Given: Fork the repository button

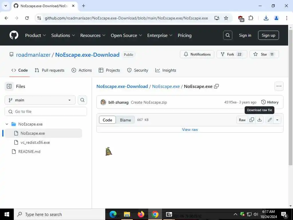Looking at the screenshot, I should tap(232, 54).
